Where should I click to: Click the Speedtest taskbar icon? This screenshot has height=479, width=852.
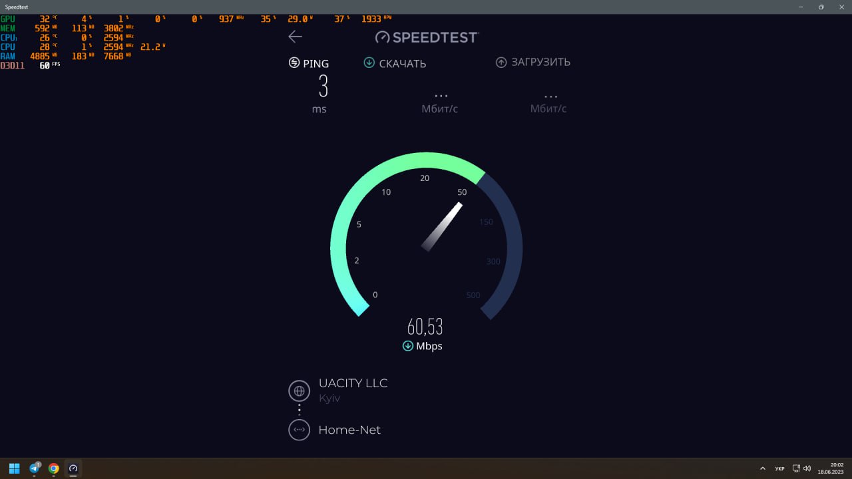(73, 468)
